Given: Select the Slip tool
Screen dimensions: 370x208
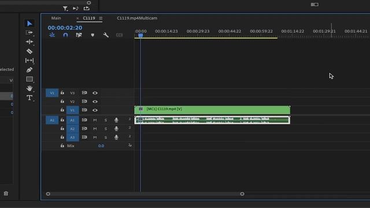Looking at the screenshot, I should click(29, 60).
